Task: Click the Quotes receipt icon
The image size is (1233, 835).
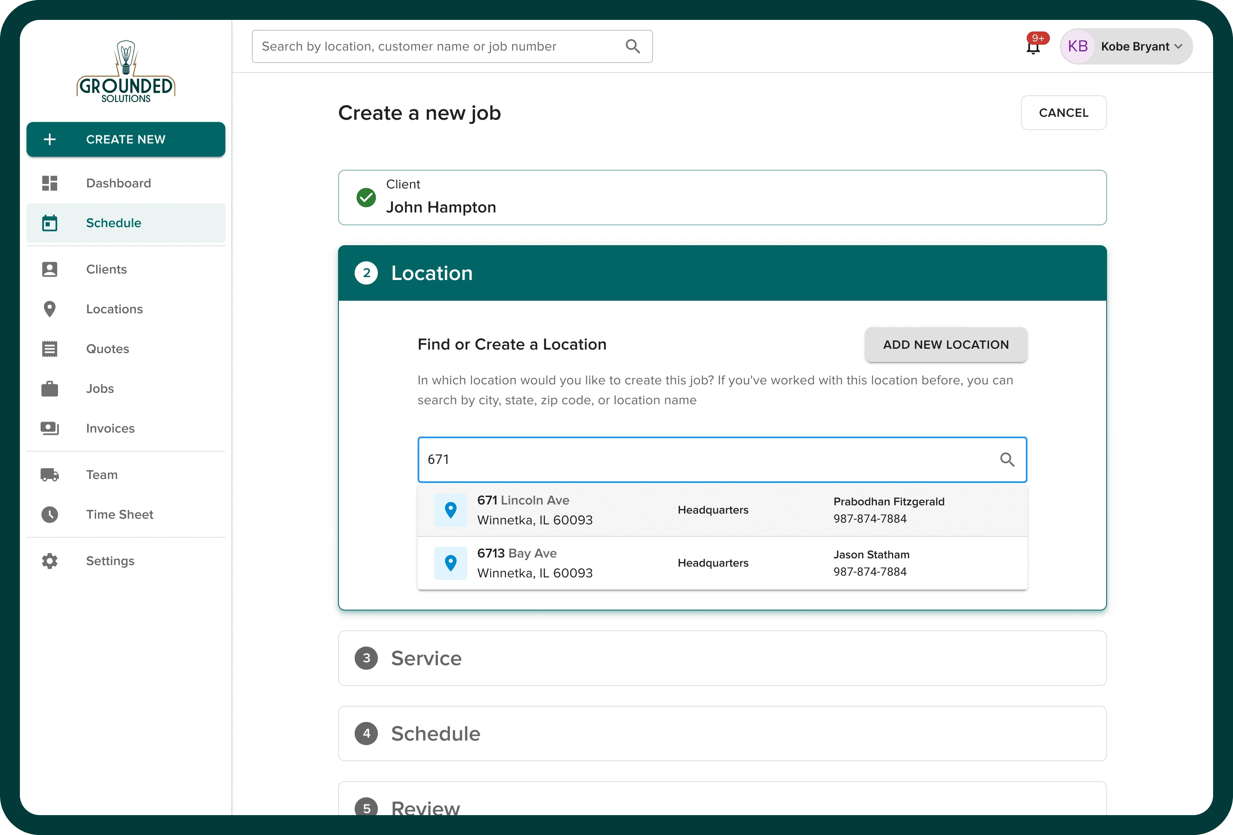Action: pos(50,349)
